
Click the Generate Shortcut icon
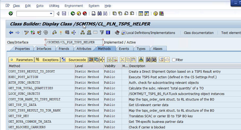(147, 14)
